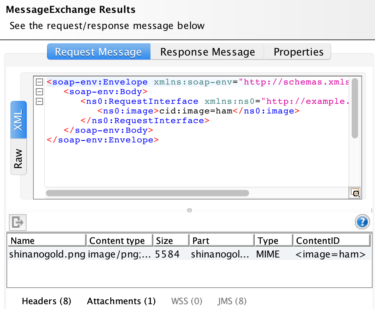Sort attachments by Type column

tap(274, 240)
